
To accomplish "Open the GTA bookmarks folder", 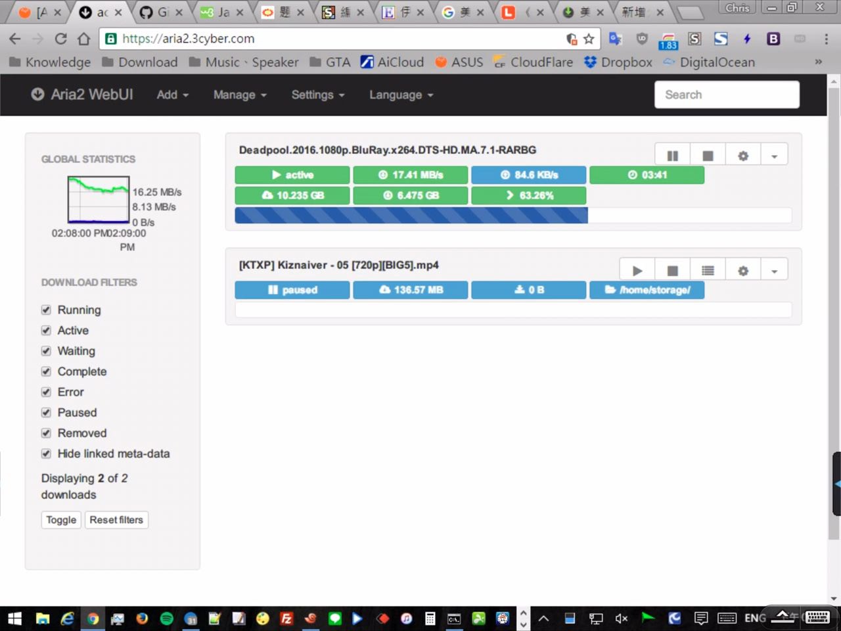I will click(330, 62).
